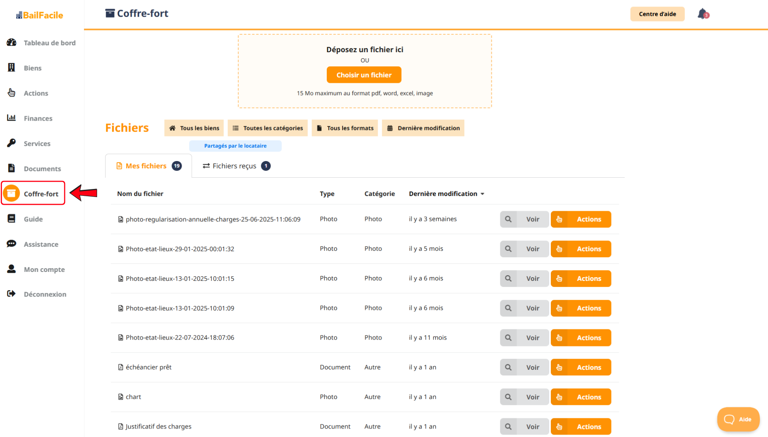
Task: Click the Déposez un fichier ici drop zone
Action: point(365,71)
